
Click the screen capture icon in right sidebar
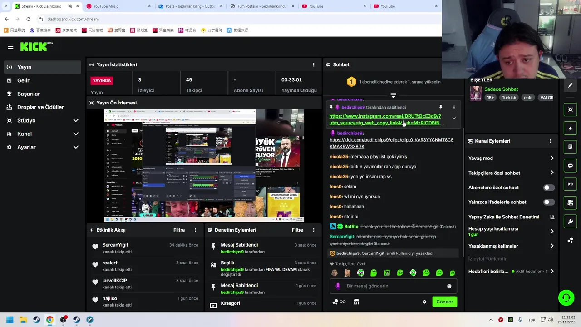[x=571, y=109]
